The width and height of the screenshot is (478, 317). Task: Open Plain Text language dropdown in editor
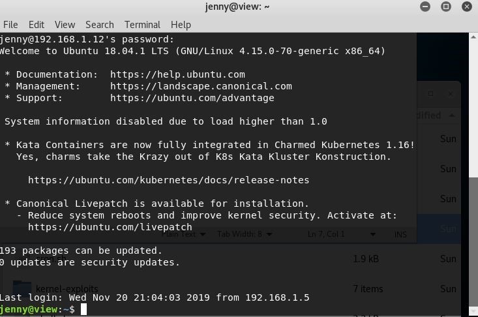(183, 234)
